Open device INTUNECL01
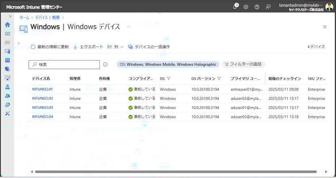336x178 pixels. click(x=42, y=89)
